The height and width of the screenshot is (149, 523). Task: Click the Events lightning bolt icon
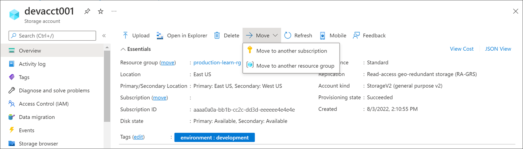click(12, 131)
